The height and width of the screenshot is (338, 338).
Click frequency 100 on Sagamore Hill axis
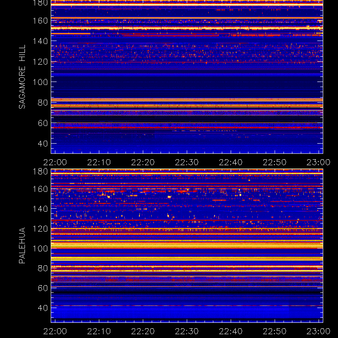pos(40,82)
